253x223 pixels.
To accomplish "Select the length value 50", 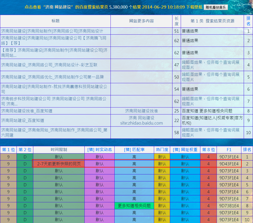I will pos(177,77).
